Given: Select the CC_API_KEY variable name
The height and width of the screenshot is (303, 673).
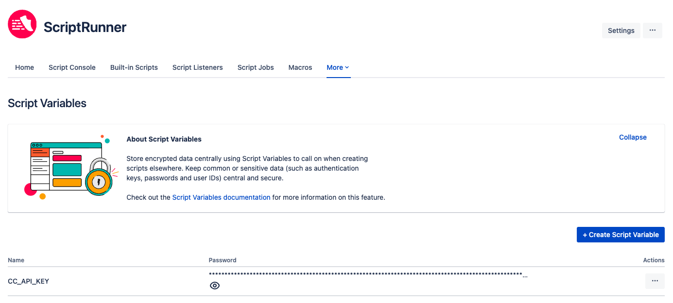Looking at the screenshot, I should (x=29, y=281).
